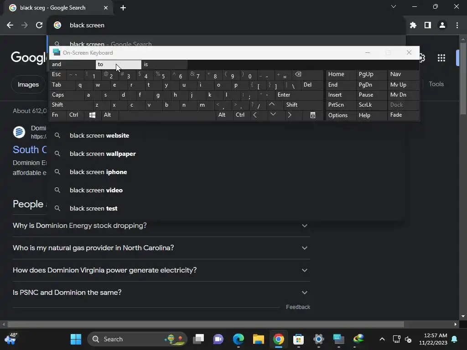Screen dimensions: 467x350
Task: Click the space bar on On-Screen Keyboard
Action: [167, 115]
